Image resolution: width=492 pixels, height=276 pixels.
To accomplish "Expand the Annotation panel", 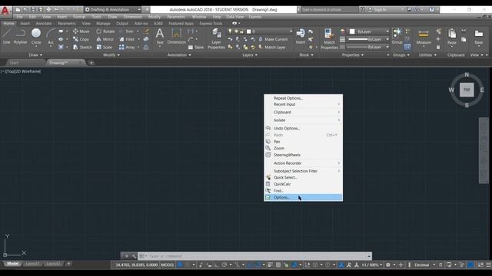I will point(179,54).
